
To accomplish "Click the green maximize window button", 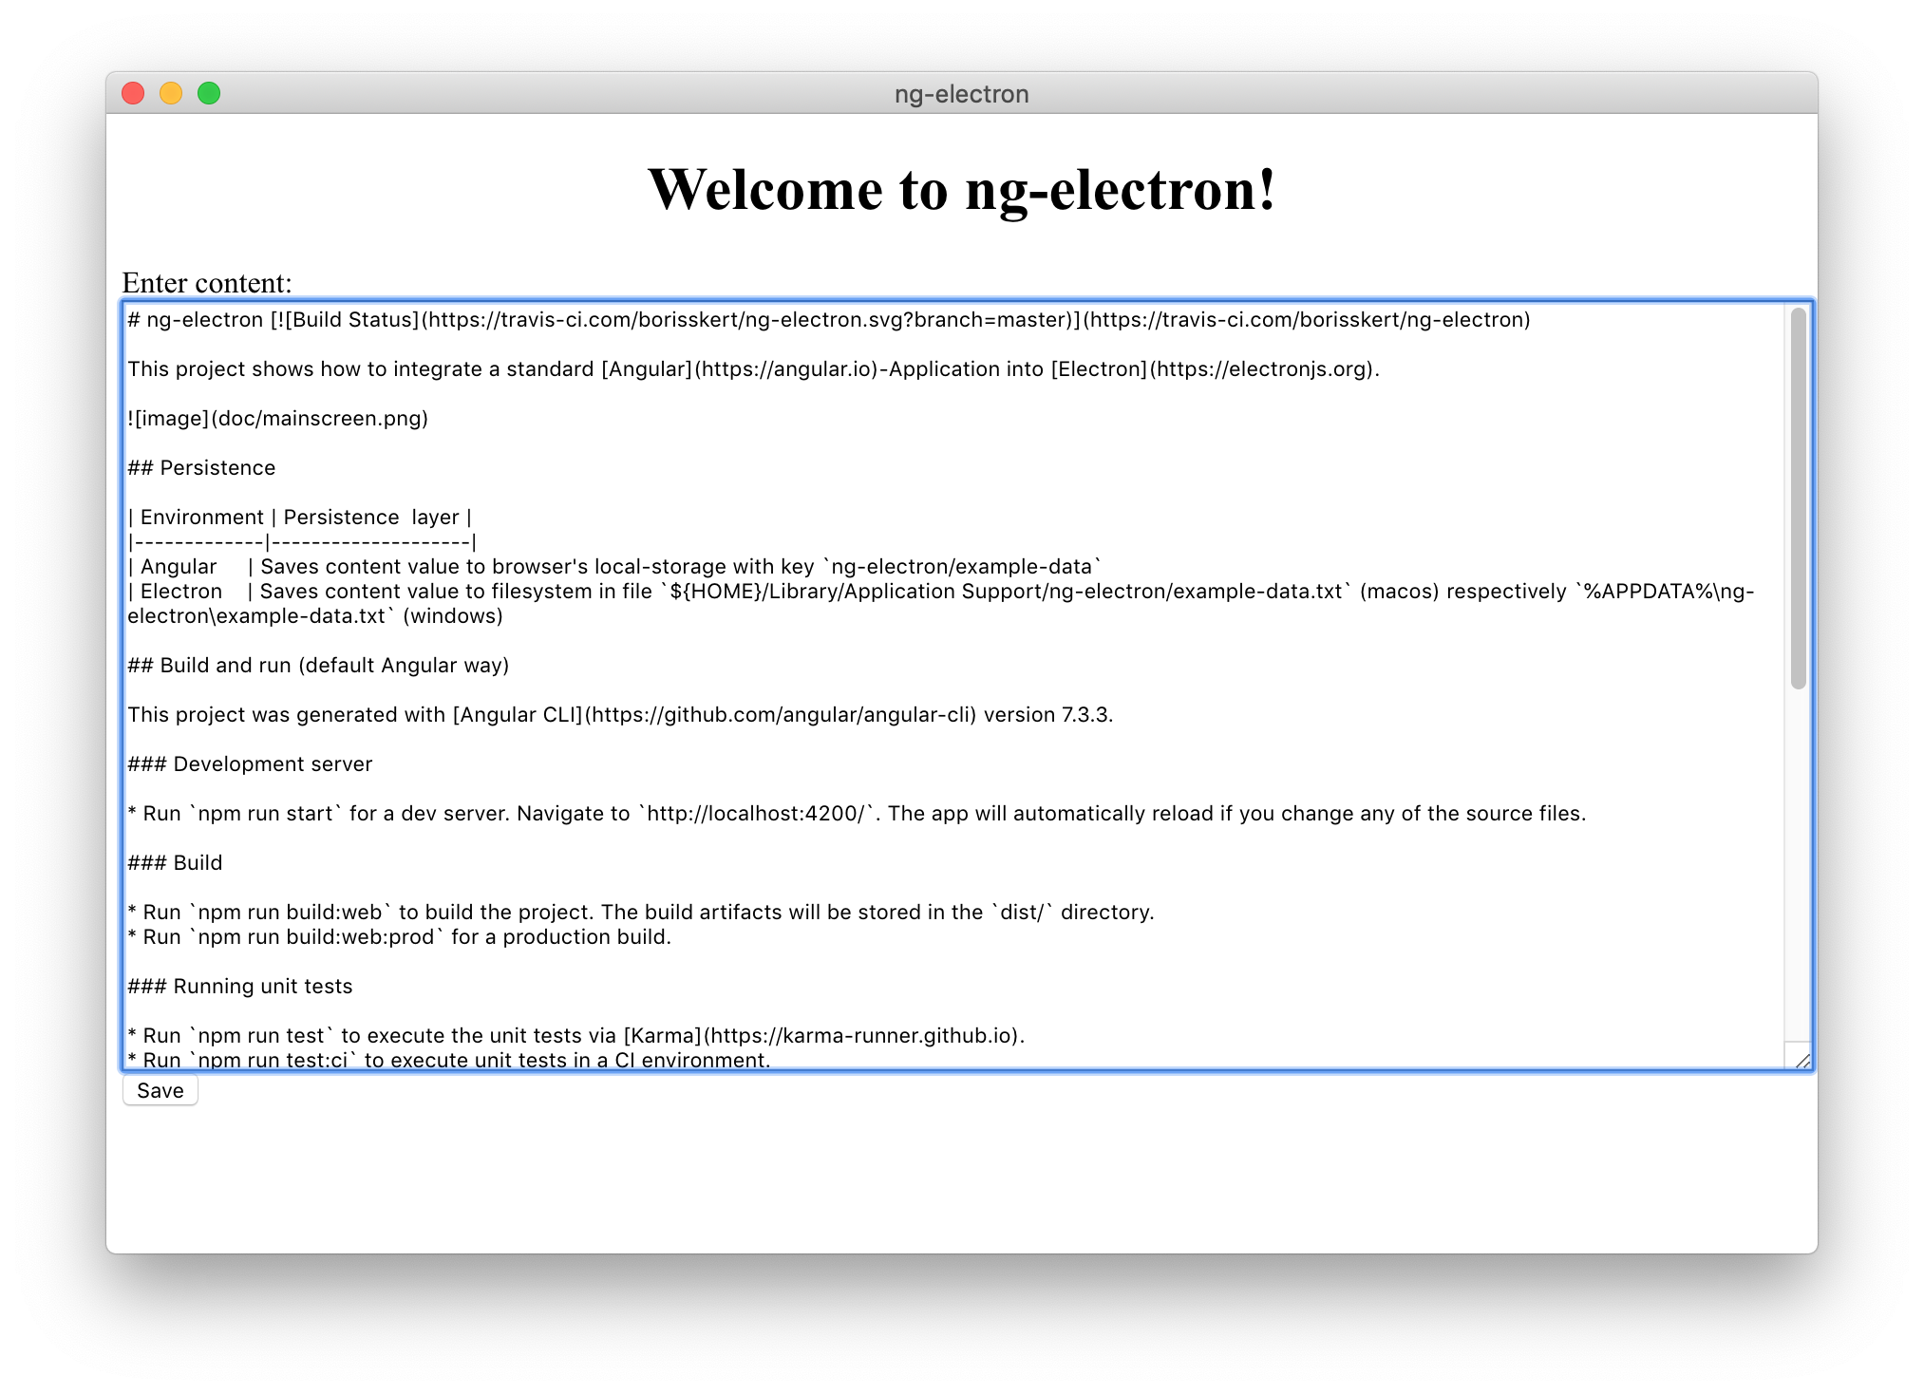I will [209, 93].
